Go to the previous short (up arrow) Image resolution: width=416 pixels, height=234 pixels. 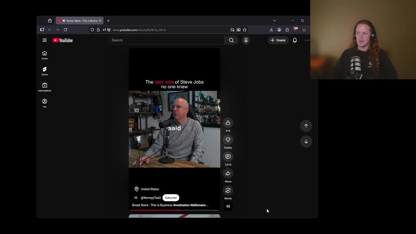[x=306, y=126]
